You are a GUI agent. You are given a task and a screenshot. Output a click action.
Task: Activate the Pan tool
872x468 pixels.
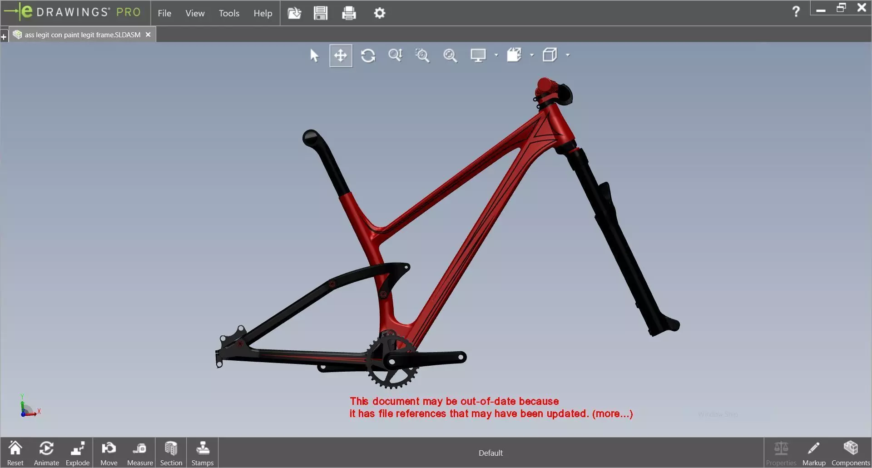pos(341,55)
